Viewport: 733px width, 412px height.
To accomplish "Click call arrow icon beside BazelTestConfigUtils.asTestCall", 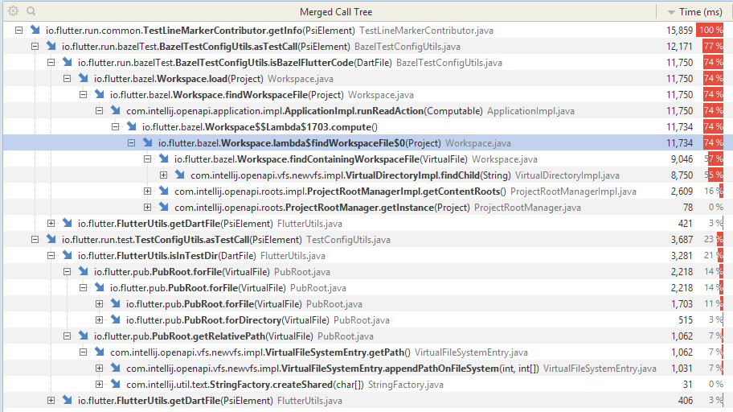I will [51, 46].
